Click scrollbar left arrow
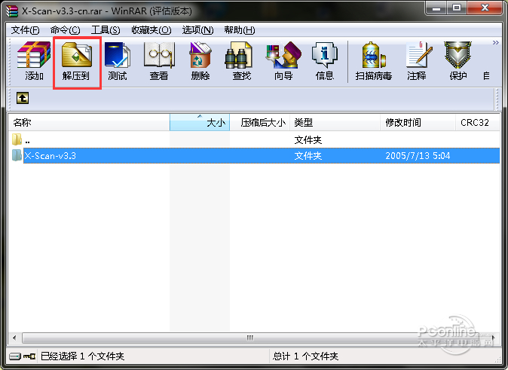The image size is (508, 370). pos(14,338)
